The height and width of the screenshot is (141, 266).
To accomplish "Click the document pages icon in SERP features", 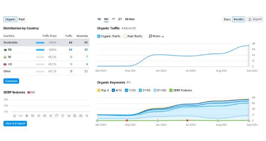I will tap(75, 116).
